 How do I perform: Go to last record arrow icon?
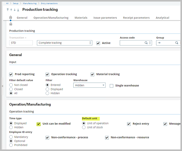pos(18,10)
